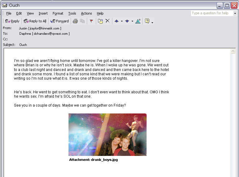Maximize the Ouch message window
This screenshot has width=239, height=177.
[x=227, y=6]
